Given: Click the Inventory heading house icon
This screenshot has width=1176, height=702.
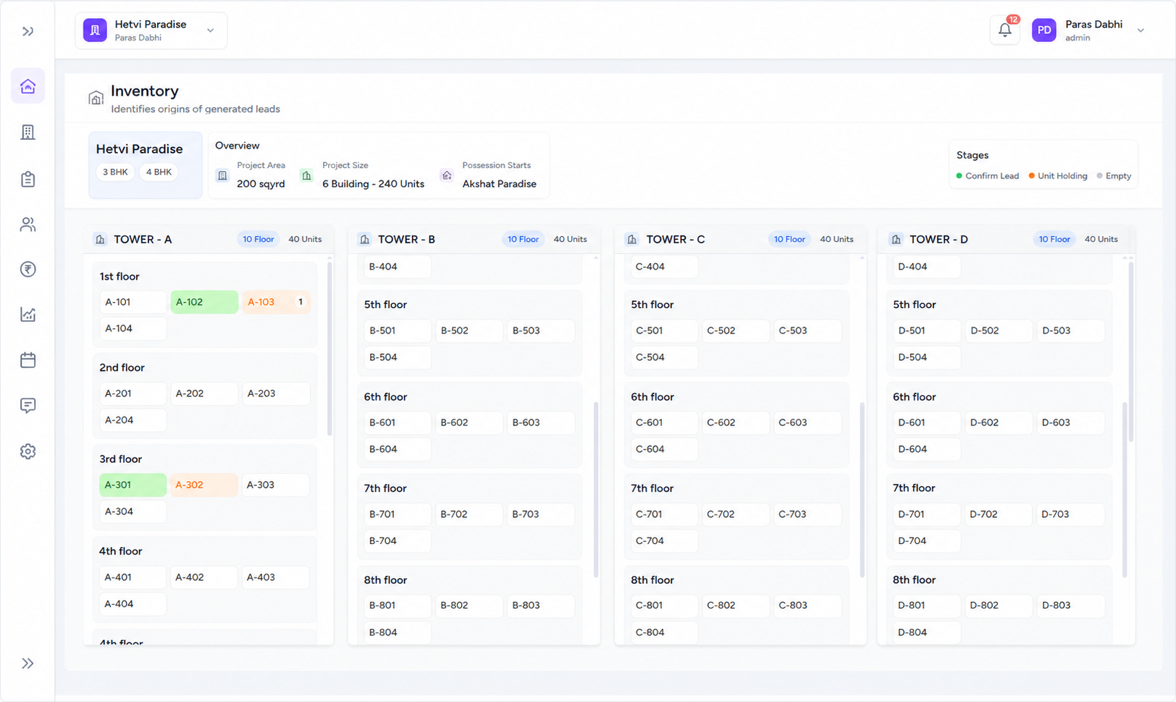Looking at the screenshot, I should click(96, 98).
